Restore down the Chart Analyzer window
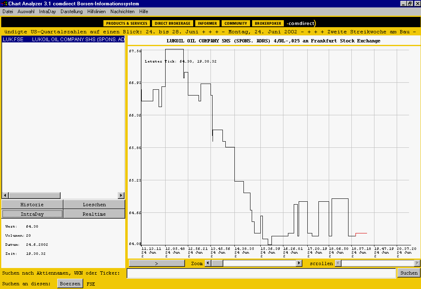The width and height of the screenshot is (421, 289). click(x=410, y=3)
